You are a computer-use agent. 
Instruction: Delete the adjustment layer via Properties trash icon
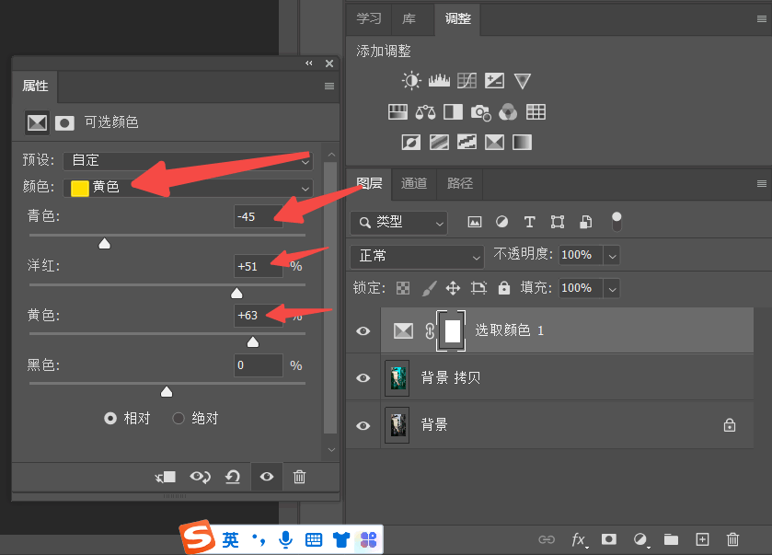(299, 477)
